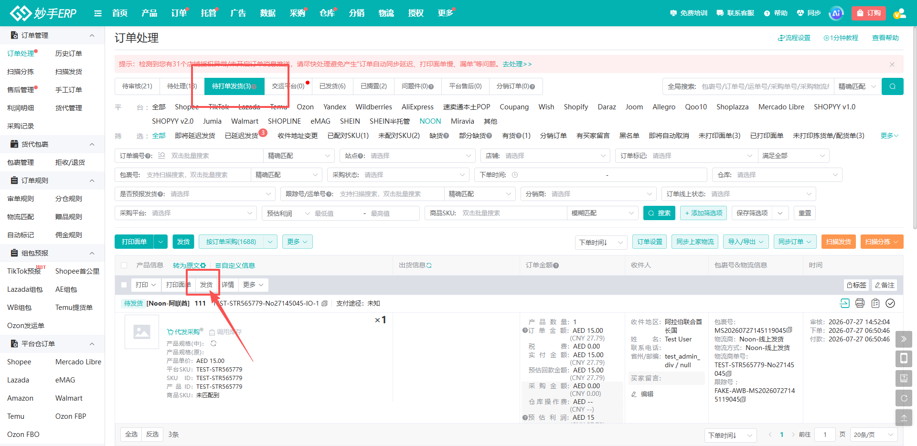Click the 去处理>> link in the warning

click(x=517, y=64)
